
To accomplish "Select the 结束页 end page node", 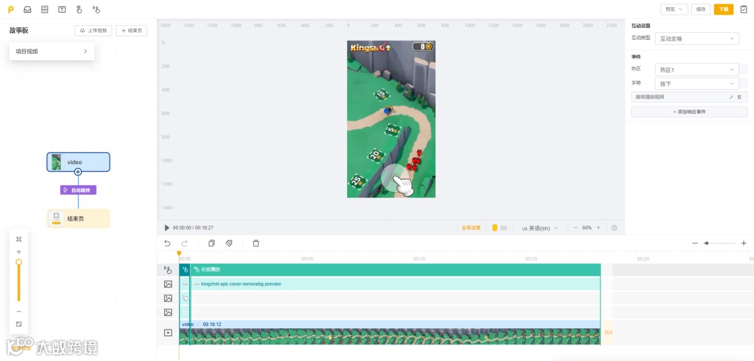I will pos(78,219).
